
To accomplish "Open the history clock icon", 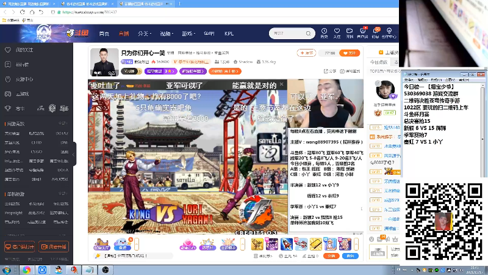I will 324,33.
